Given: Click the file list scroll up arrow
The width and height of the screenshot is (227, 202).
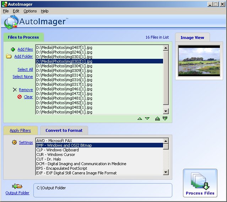Looking at the screenshot, I should 166,48.
